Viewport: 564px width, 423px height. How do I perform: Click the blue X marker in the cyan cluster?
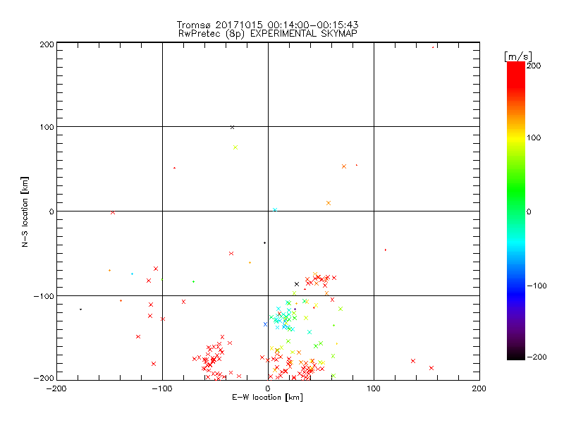pyautogui.click(x=265, y=324)
